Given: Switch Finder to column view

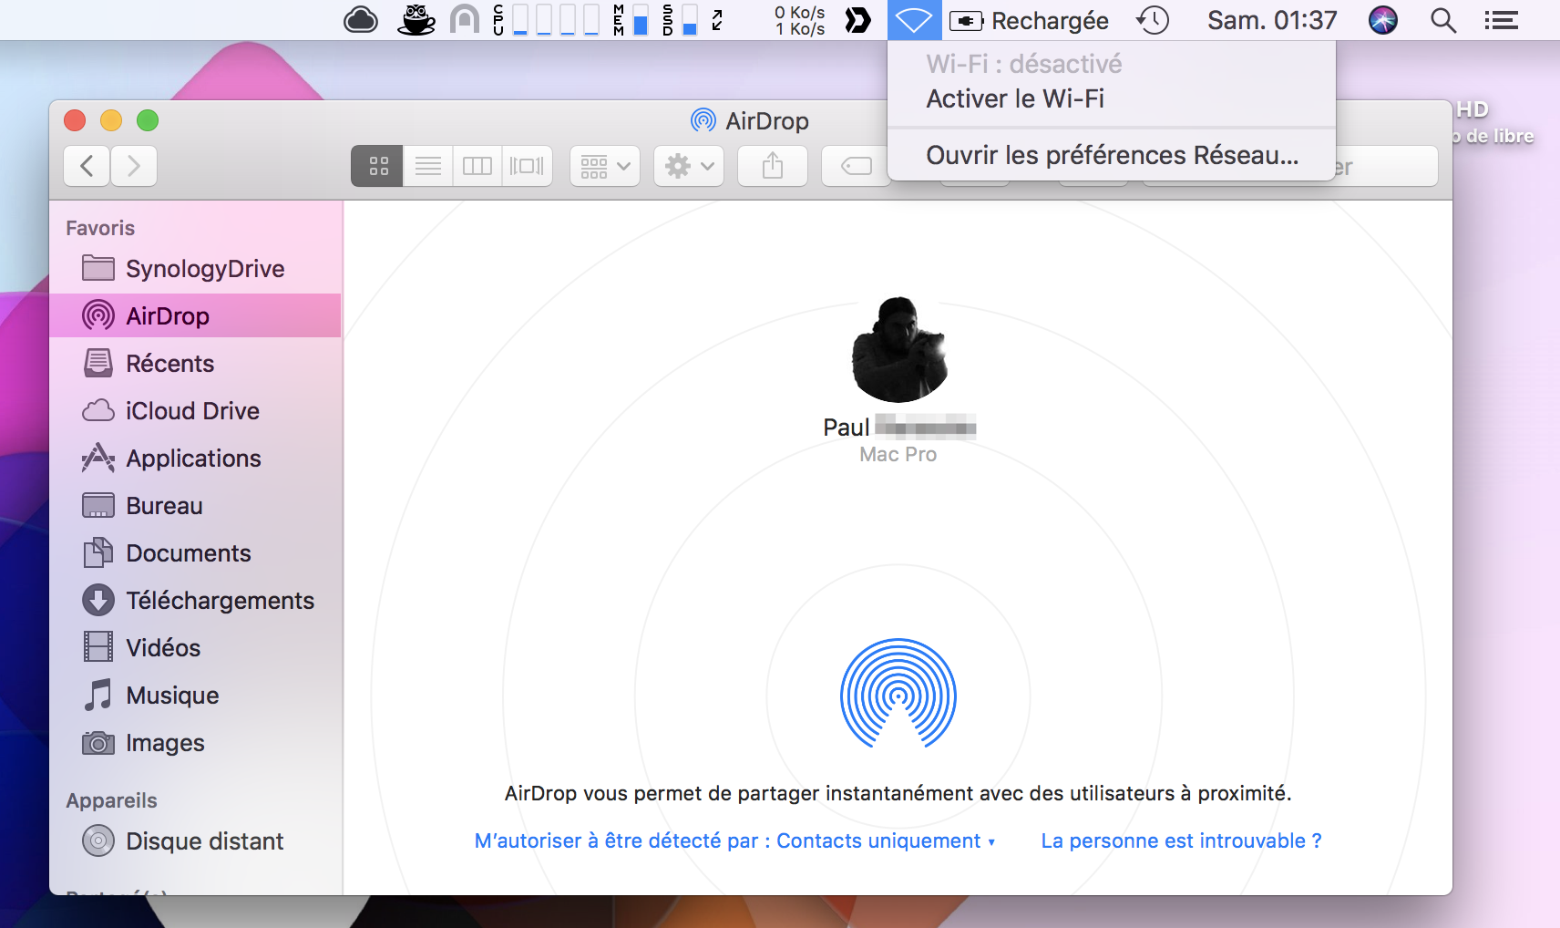Looking at the screenshot, I should click(477, 166).
